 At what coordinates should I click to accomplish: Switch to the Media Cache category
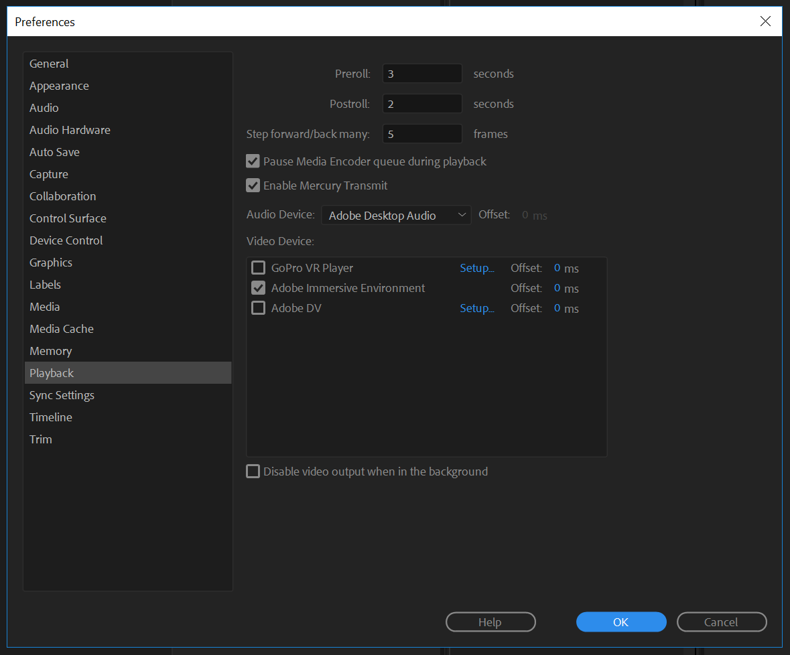[x=62, y=329]
